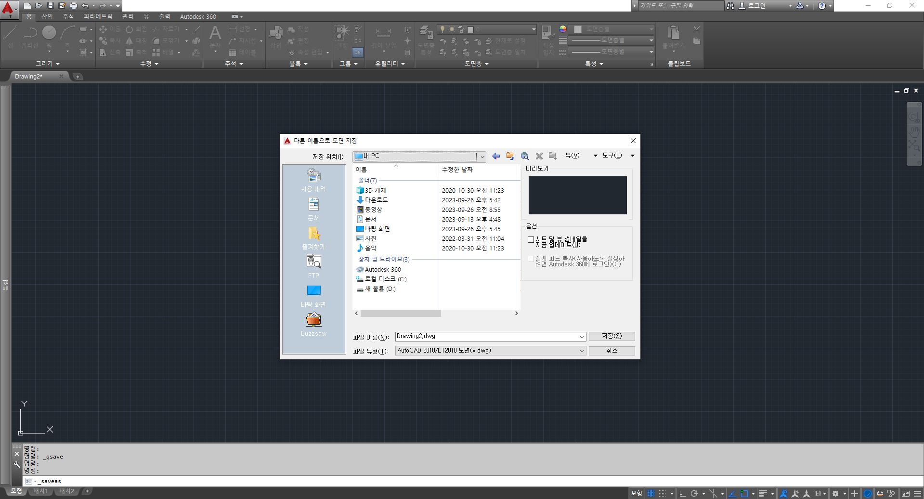
Task: Click the file list horizontal scrollbar thumb
Action: click(x=400, y=314)
